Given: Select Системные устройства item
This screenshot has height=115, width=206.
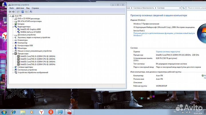Looking at the screenshot, I should [x=27, y=70].
